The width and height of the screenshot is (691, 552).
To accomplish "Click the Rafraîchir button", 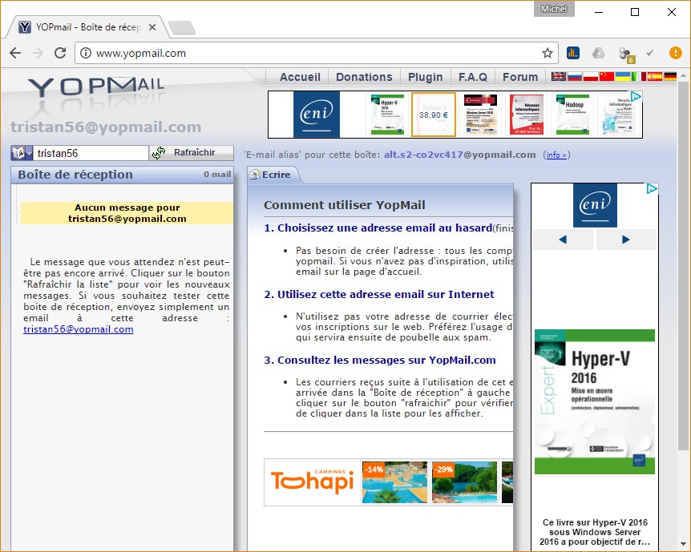I will (x=192, y=153).
